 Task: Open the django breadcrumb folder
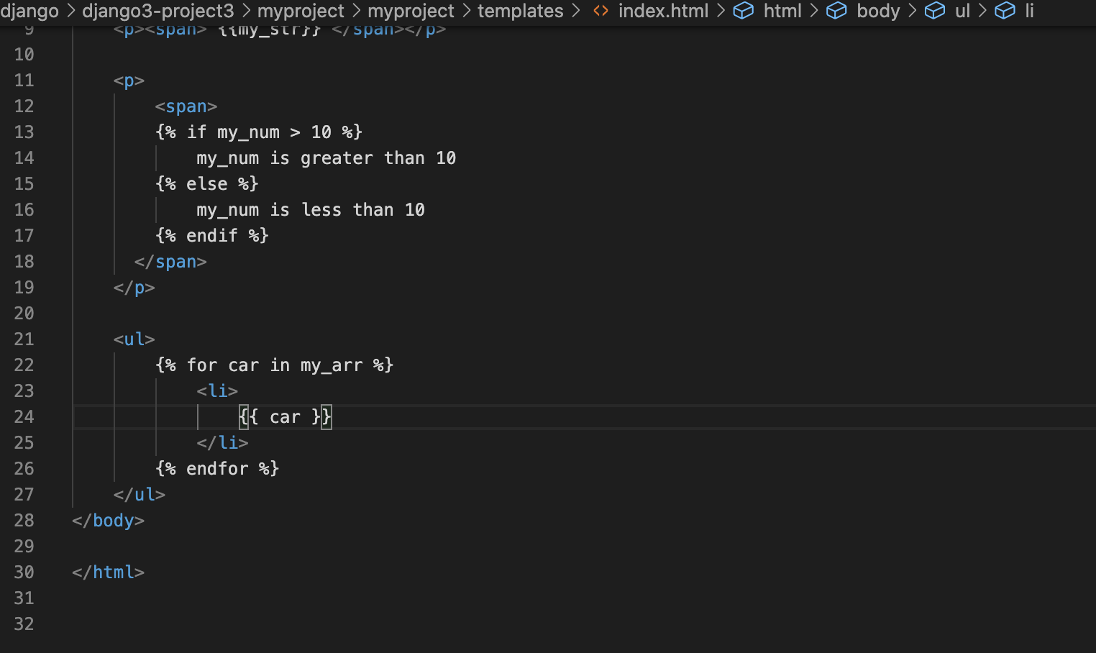29,11
